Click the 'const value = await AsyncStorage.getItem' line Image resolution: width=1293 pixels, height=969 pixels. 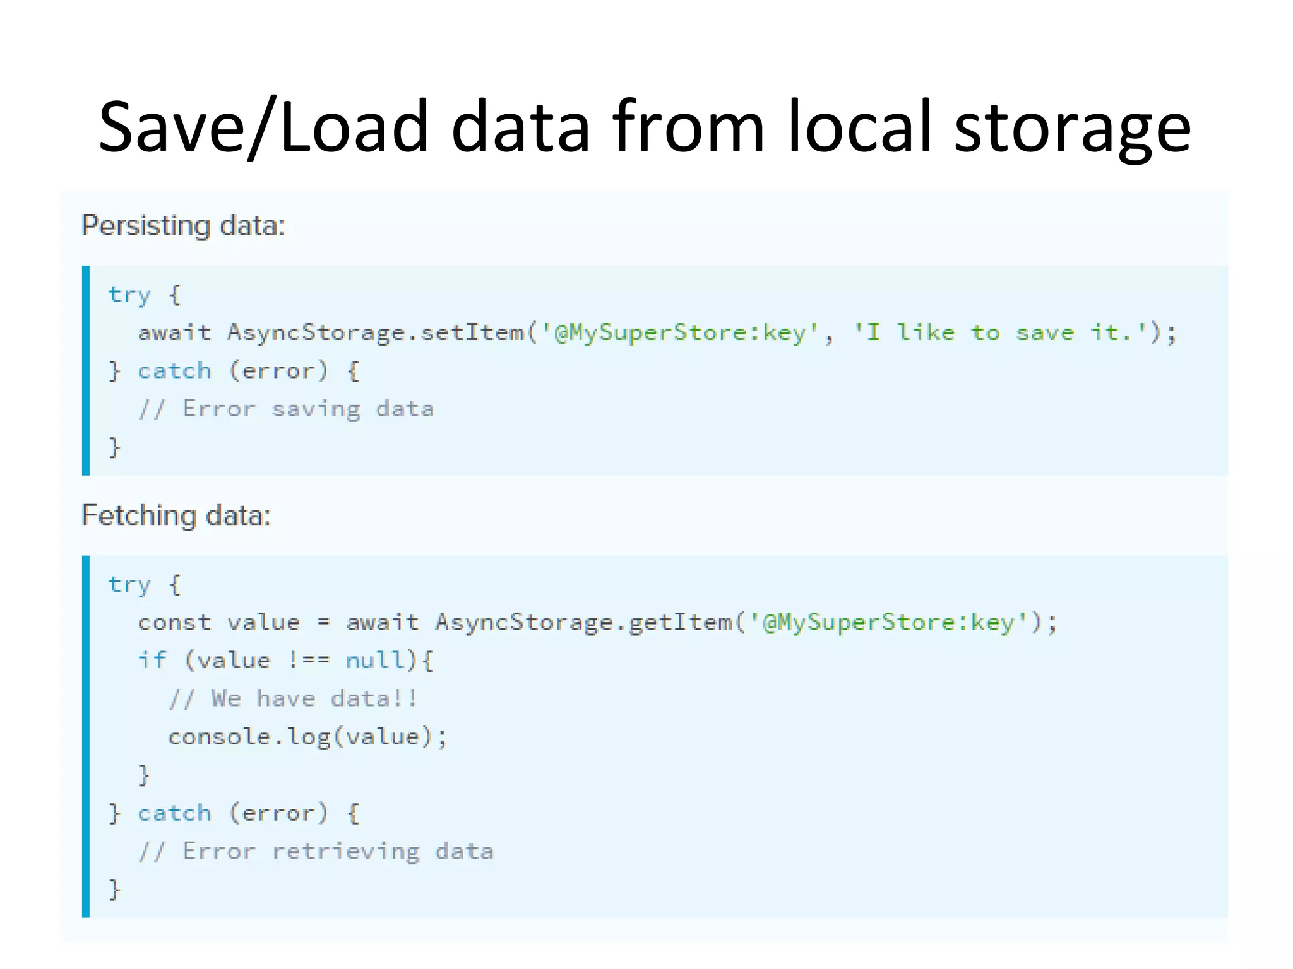[x=598, y=623]
